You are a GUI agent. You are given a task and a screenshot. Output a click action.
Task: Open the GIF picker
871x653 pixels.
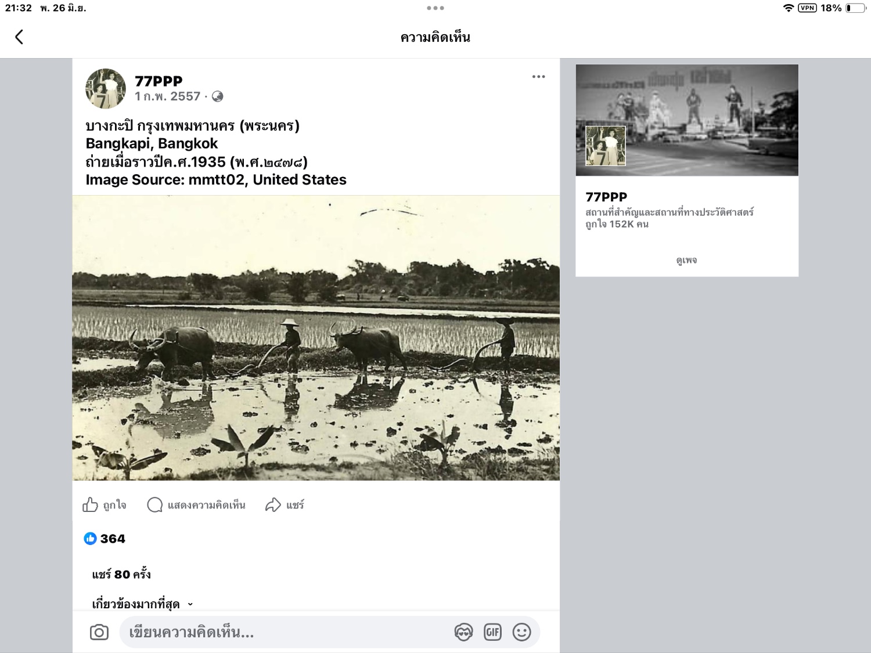point(492,632)
